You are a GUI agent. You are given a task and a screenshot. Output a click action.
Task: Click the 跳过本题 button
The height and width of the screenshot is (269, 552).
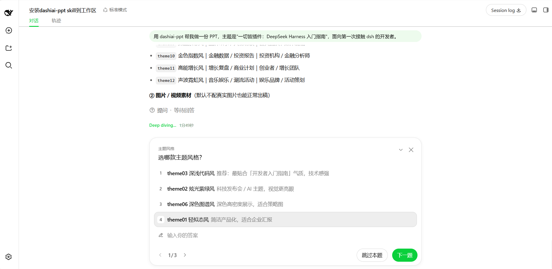[372, 255]
